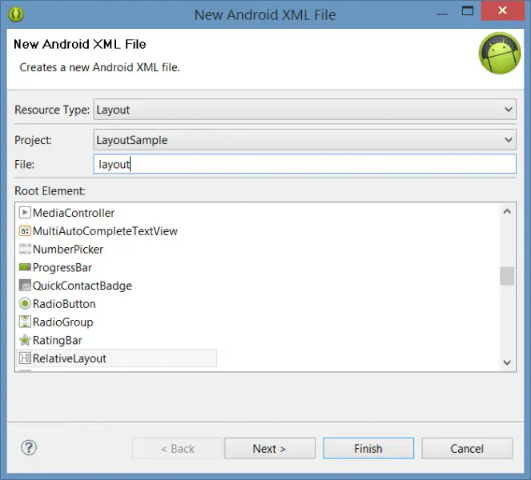Click the NumberPicker icon
This screenshot has width=531, height=480.
(25, 250)
